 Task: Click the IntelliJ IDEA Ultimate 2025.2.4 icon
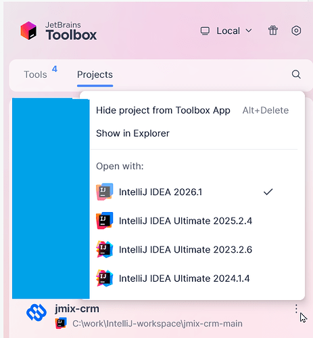(104, 221)
